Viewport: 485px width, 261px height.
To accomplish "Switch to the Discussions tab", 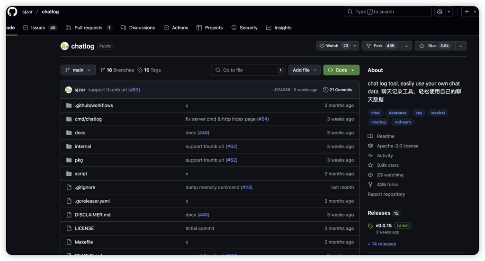I will click(138, 28).
